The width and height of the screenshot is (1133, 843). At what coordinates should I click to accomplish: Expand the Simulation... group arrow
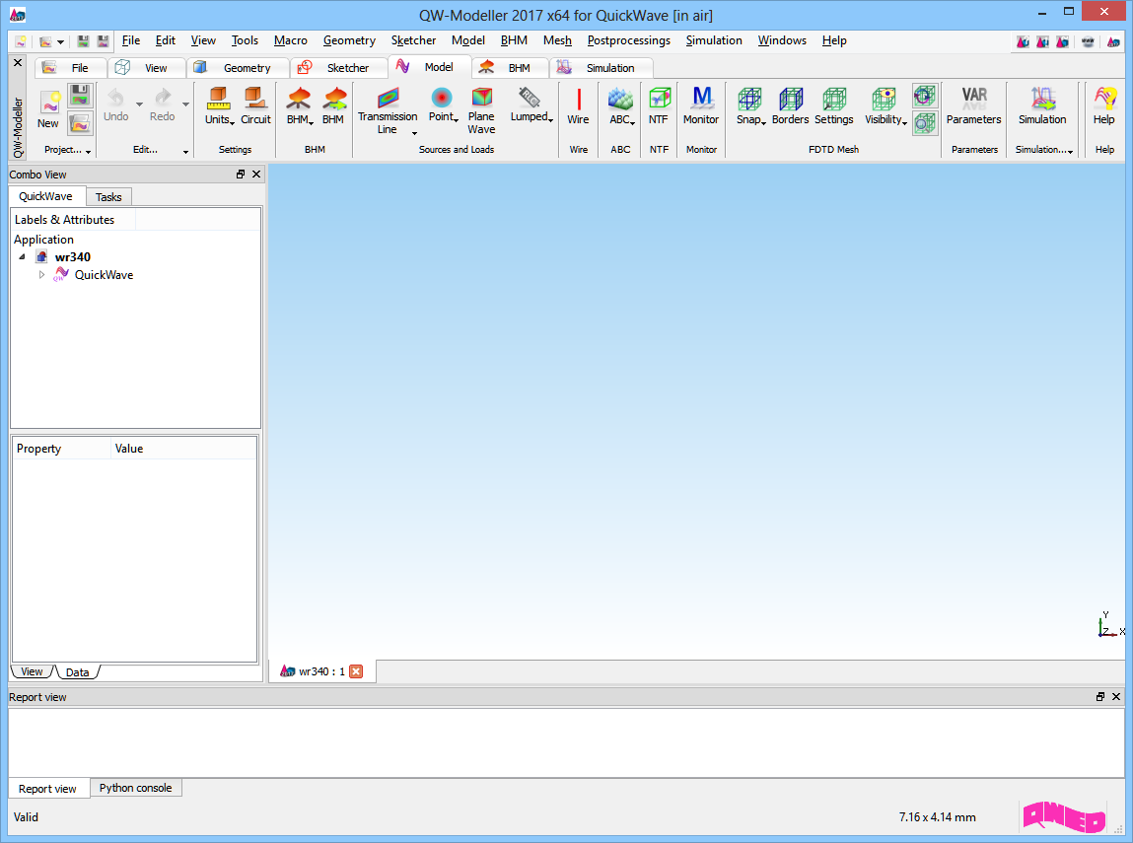point(1070,152)
